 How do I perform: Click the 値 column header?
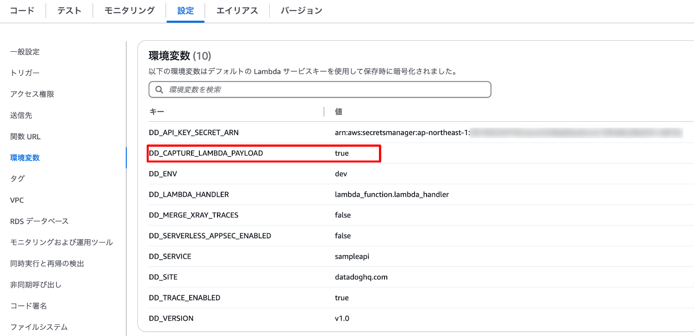[339, 112]
